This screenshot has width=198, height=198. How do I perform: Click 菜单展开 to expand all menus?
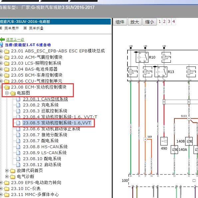pyautogui.click(x=12, y=28)
